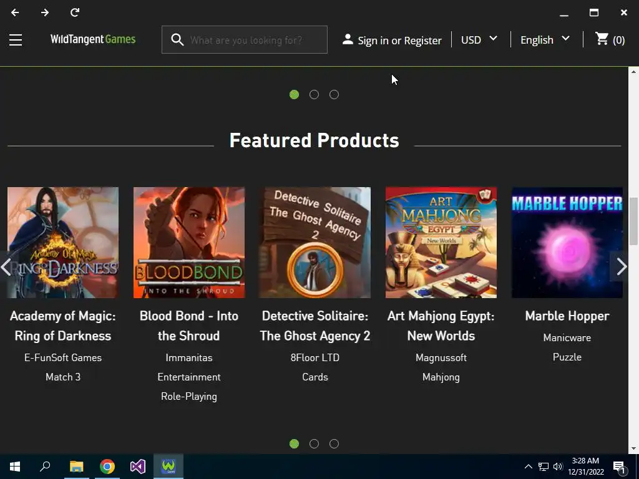
Task: Click the Featured Products heading
Action: [x=315, y=140]
